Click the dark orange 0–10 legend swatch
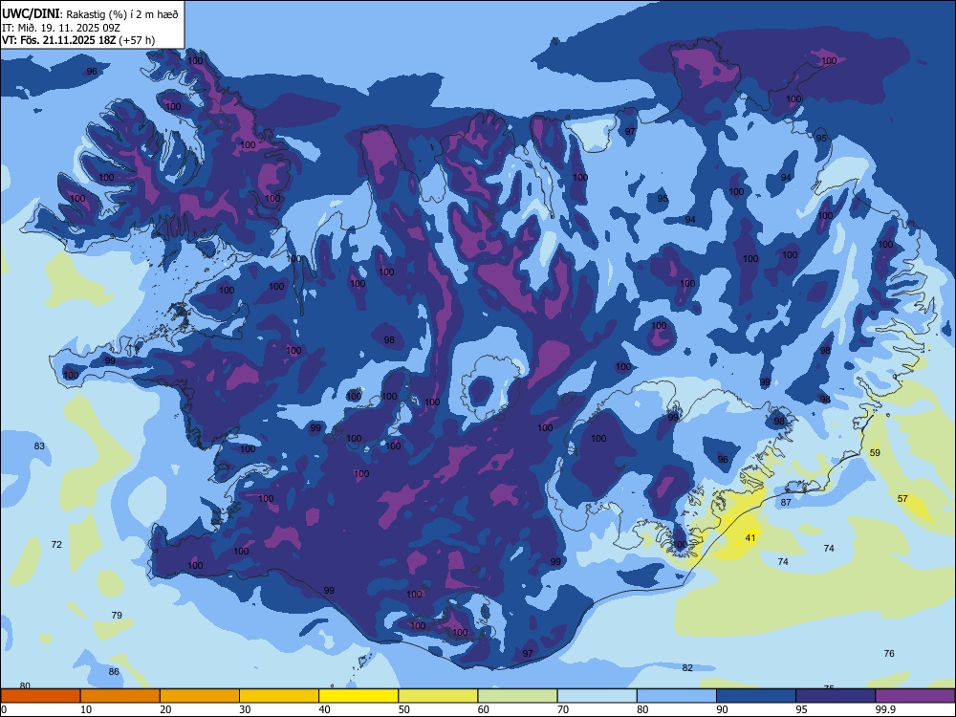This screenshot has height=717, width=956. (40, 696)
